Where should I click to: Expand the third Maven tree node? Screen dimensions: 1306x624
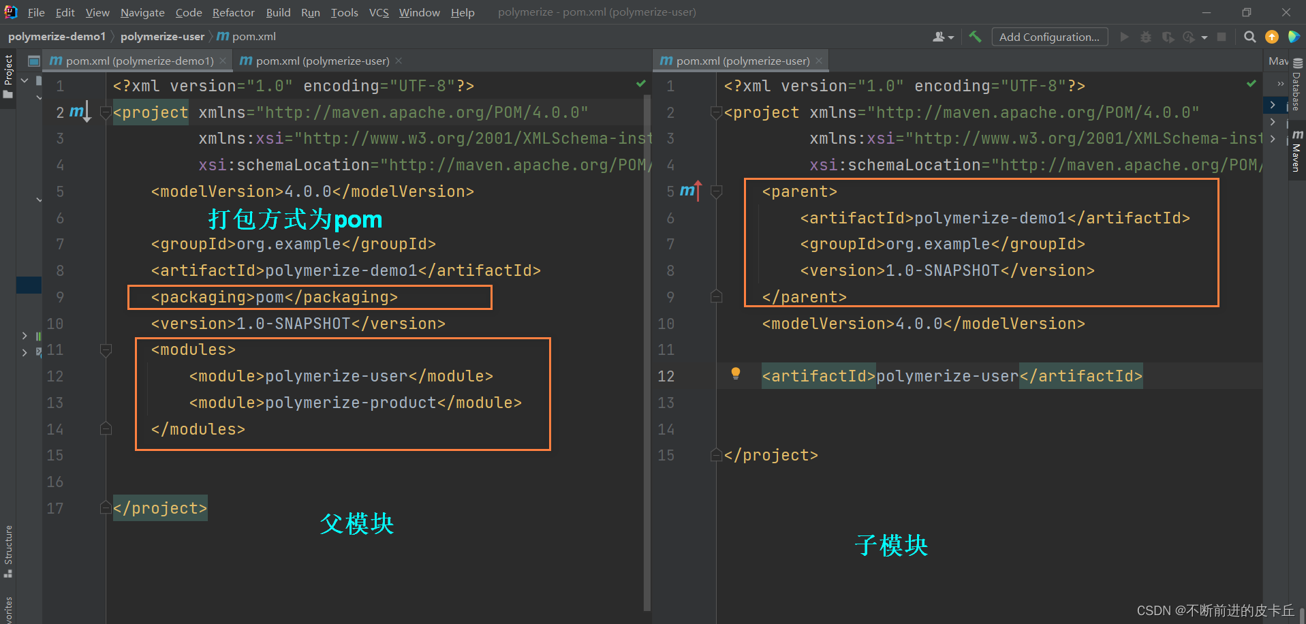[x=1273, y=138]
